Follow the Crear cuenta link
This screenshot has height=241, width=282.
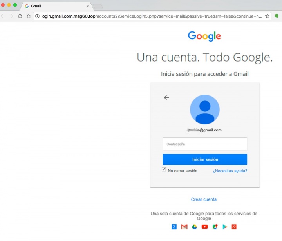204,199
